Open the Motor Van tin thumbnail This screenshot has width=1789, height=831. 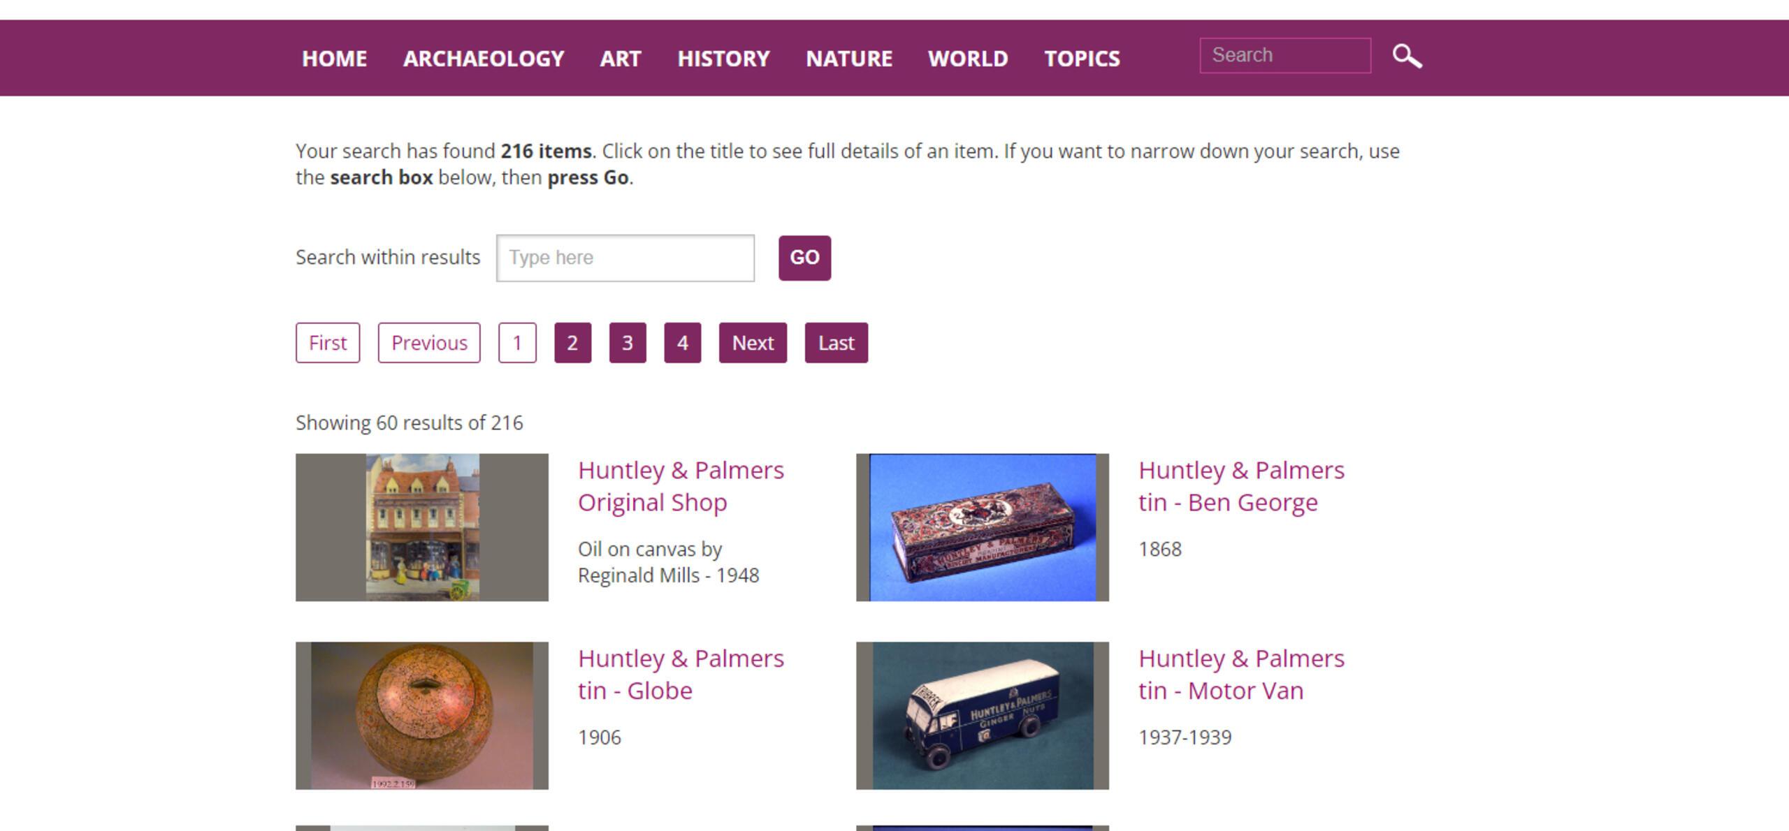pyautogui.click(x=982, y=715)
